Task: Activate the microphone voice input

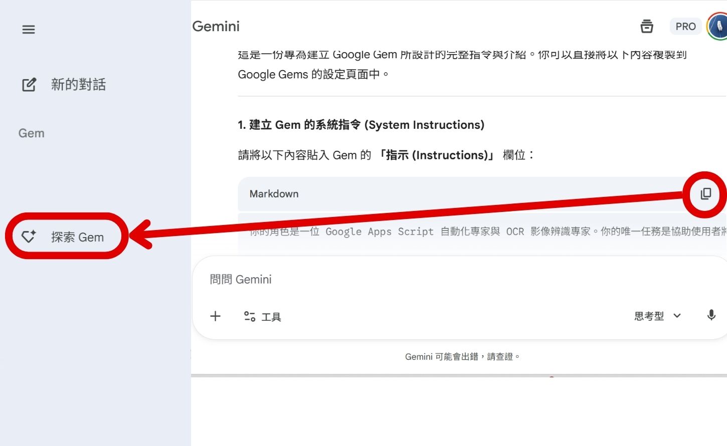Action: [711, 315]
